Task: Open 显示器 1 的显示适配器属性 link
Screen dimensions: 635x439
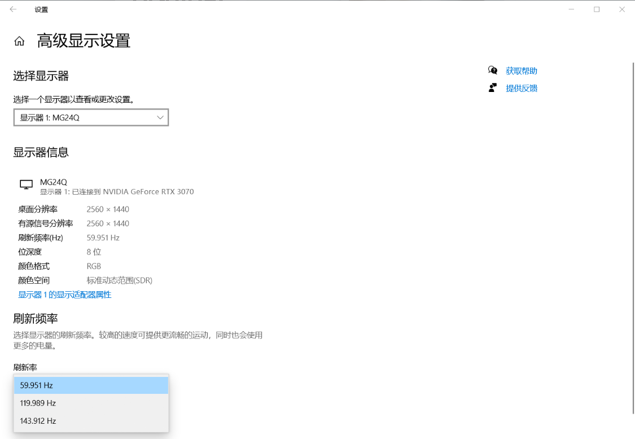Action: 65,295
